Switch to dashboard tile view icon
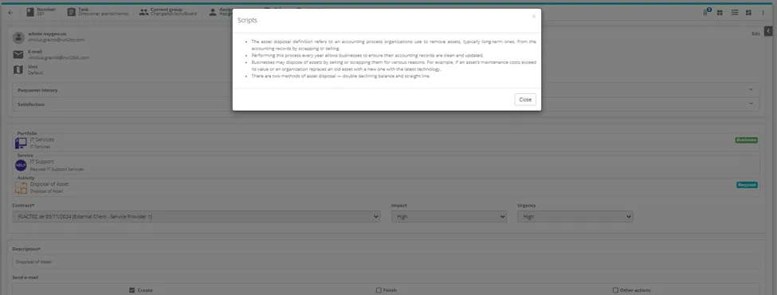 tap(749, 13)
